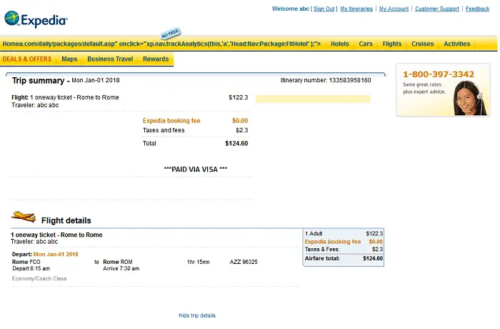The width and height of the screenshot is (500, 329).
Task: Open the Hotels navigation tab
Action: [x=339, y=44]
